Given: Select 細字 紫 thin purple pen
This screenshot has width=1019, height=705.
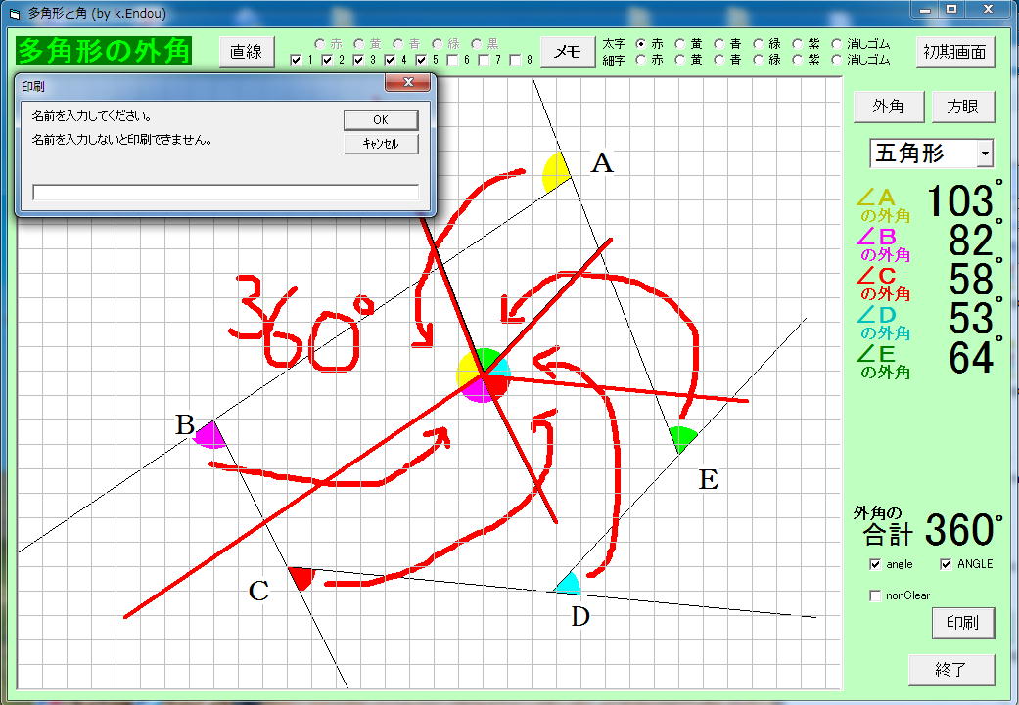Looking at the screenshot, I should point(798,60).
